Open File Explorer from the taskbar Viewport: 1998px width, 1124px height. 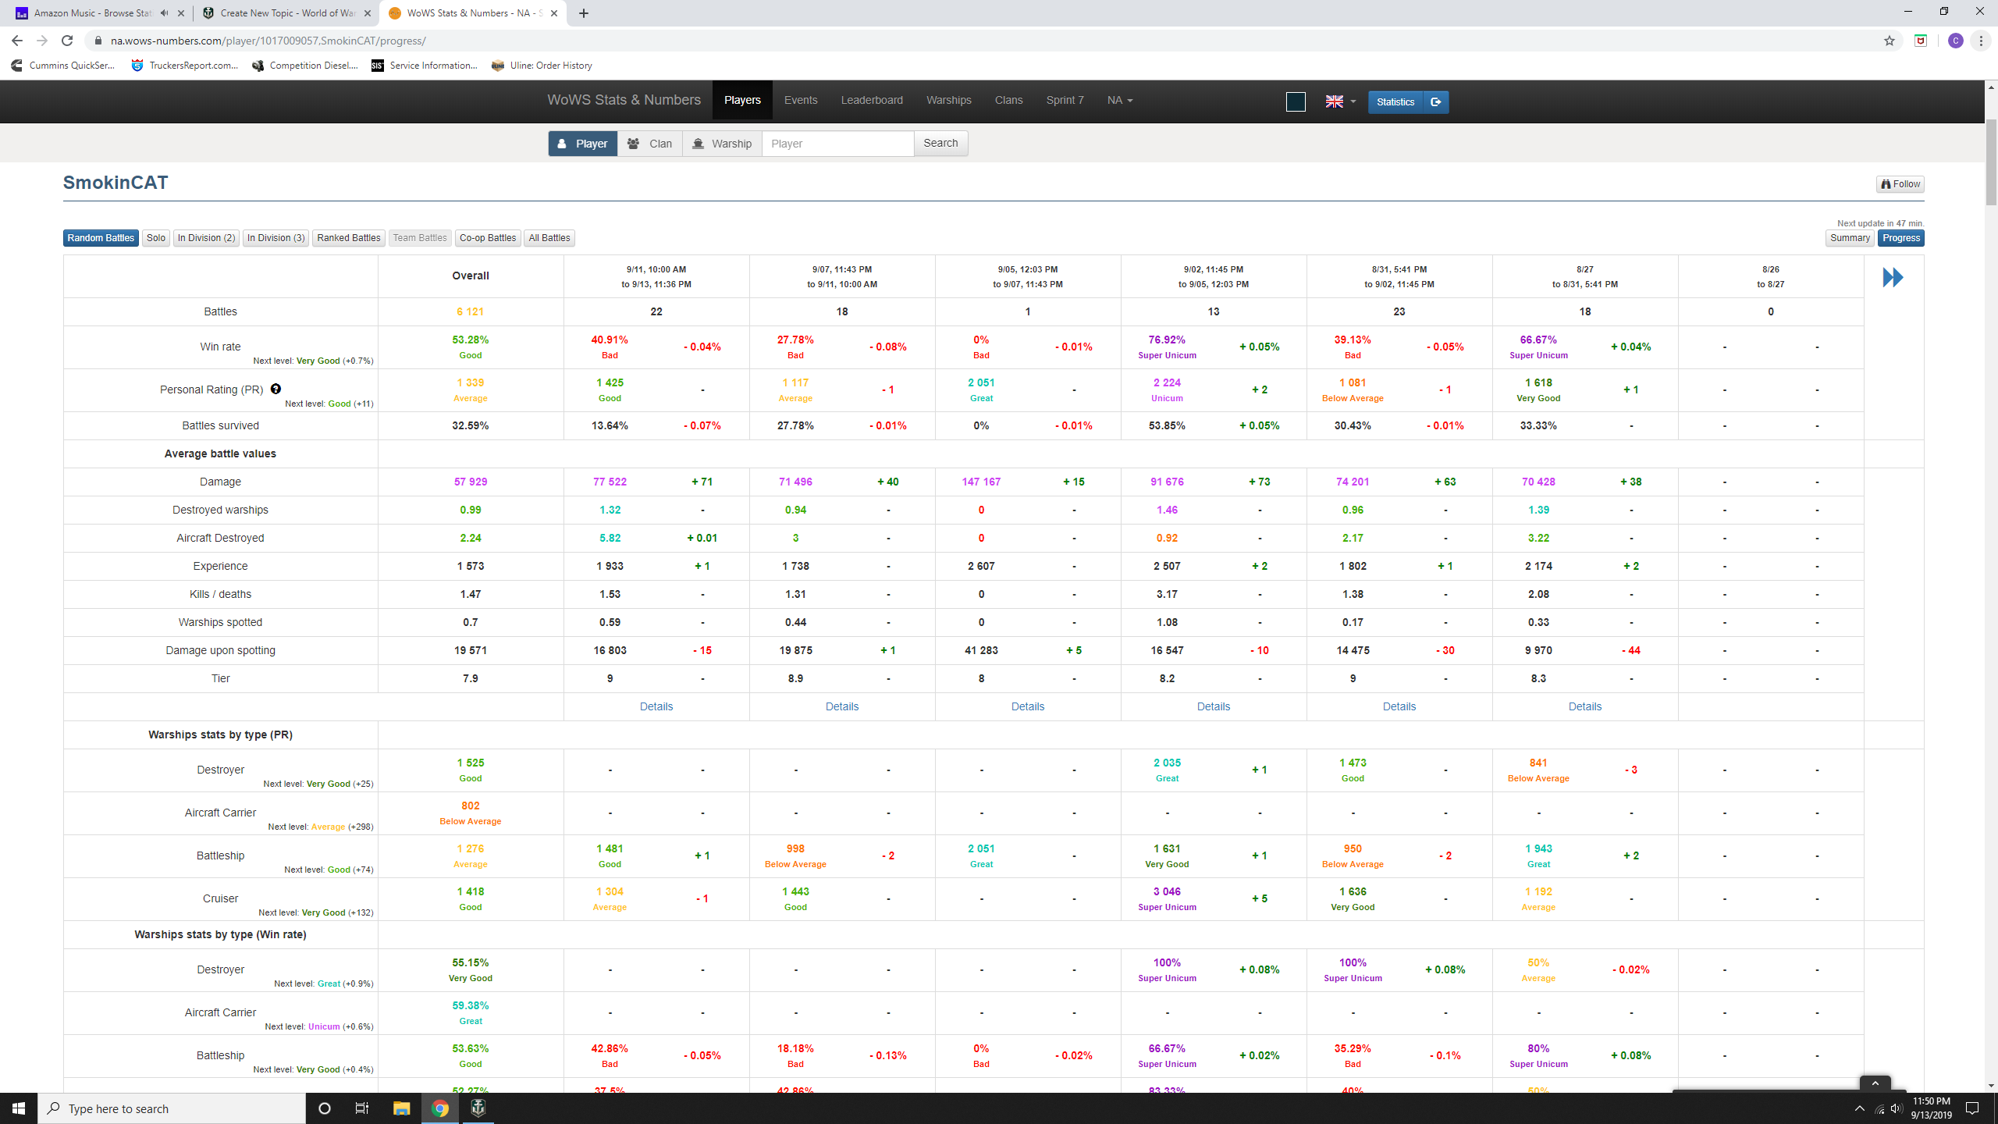click(401, 1108)
